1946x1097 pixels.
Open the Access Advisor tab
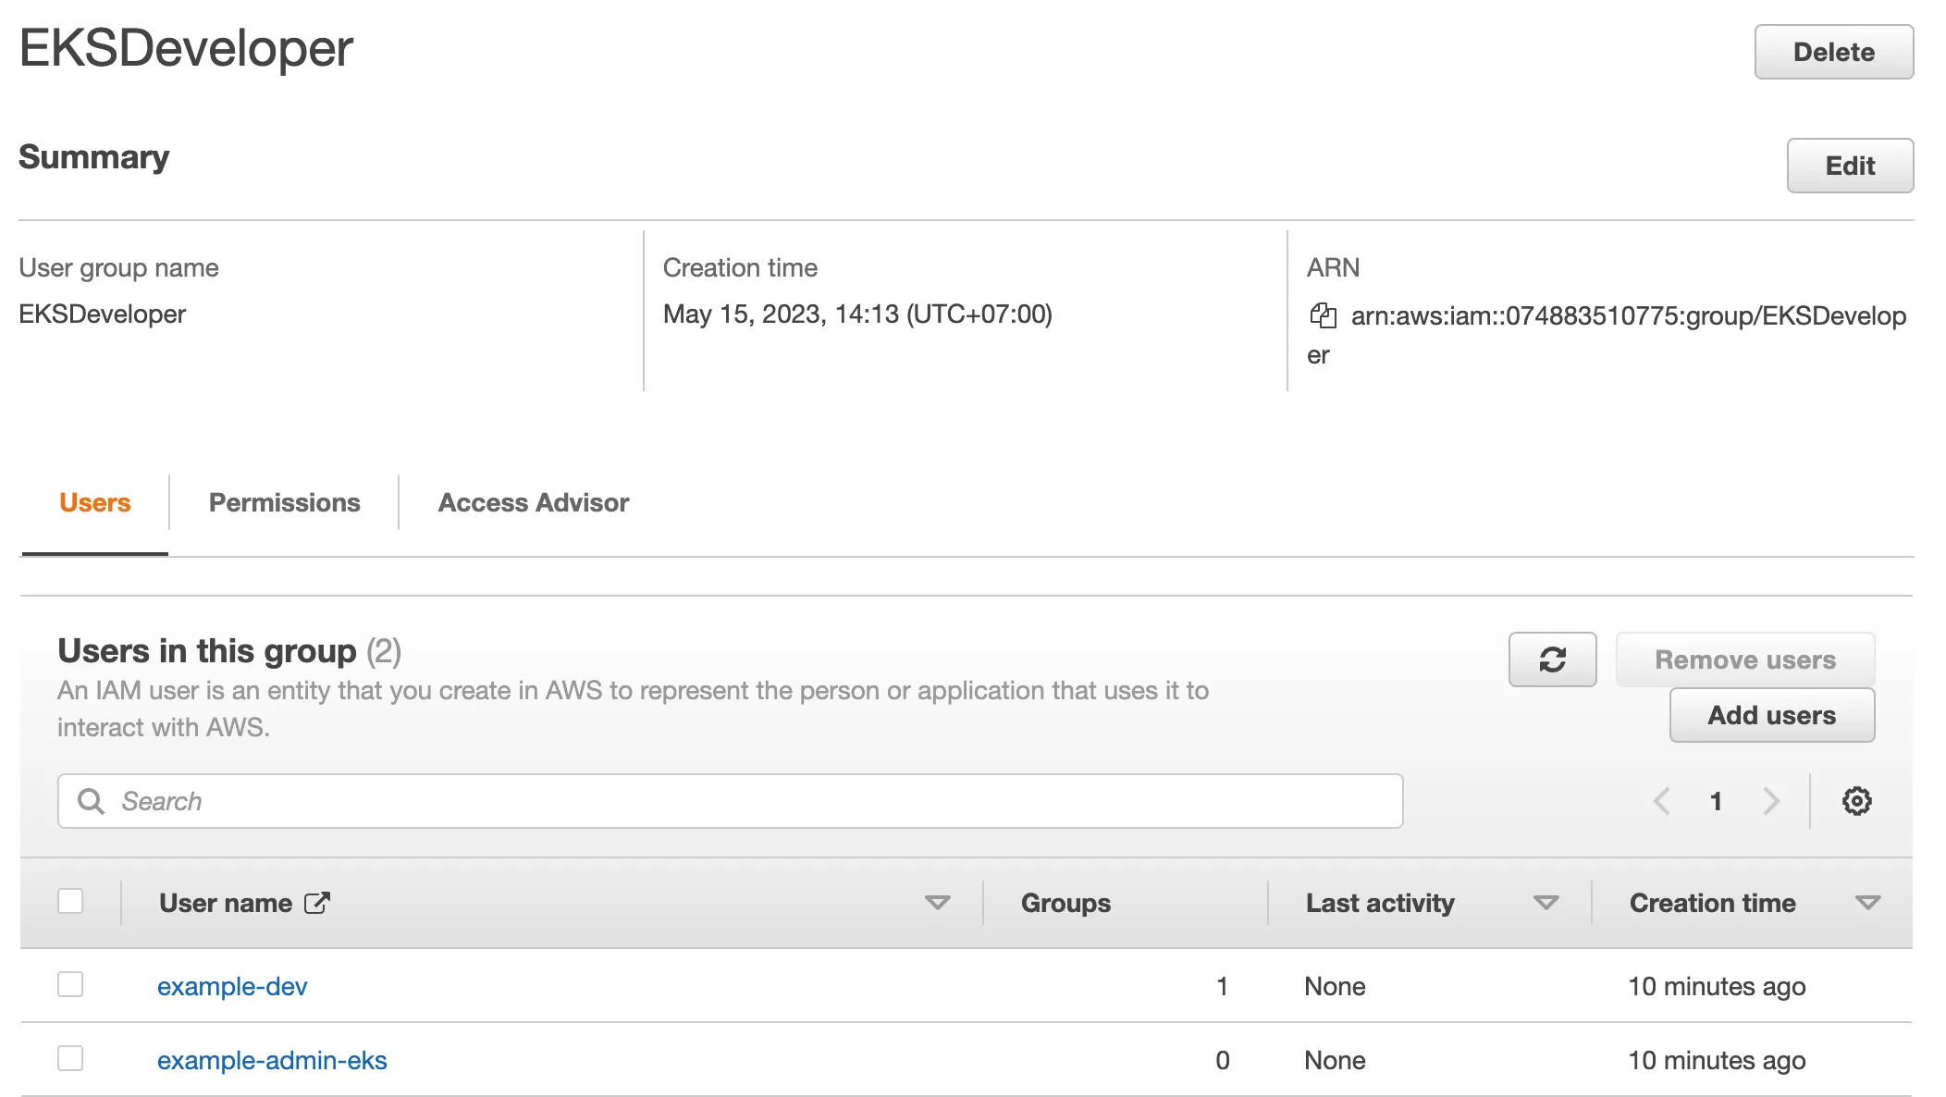point(533,502)
